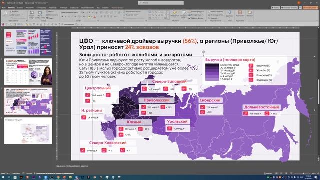
Task: Switch to the Animations (Анимация) tab
Action: 63,8
